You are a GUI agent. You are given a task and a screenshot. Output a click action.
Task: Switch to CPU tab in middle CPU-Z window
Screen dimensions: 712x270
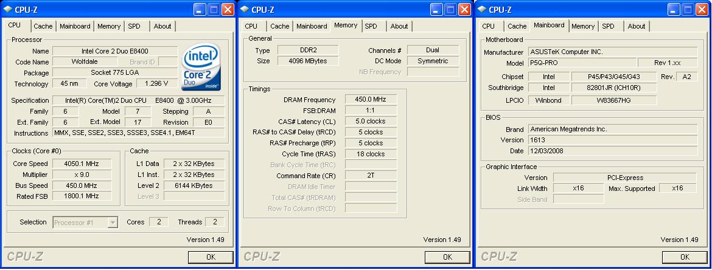(x=251, y=26)
